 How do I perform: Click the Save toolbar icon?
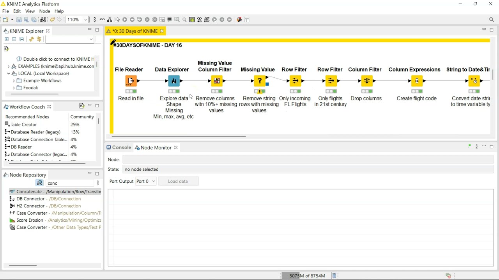19,19
